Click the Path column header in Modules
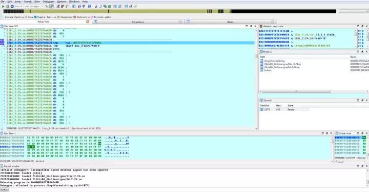The image size is (369, 192). (262, 57)
